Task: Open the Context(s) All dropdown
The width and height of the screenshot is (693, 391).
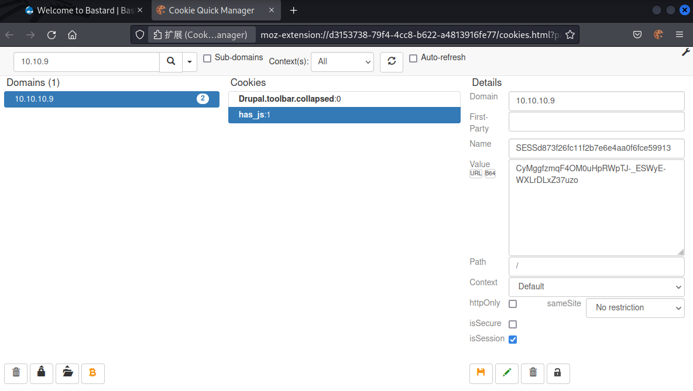Action: point(342,61)
